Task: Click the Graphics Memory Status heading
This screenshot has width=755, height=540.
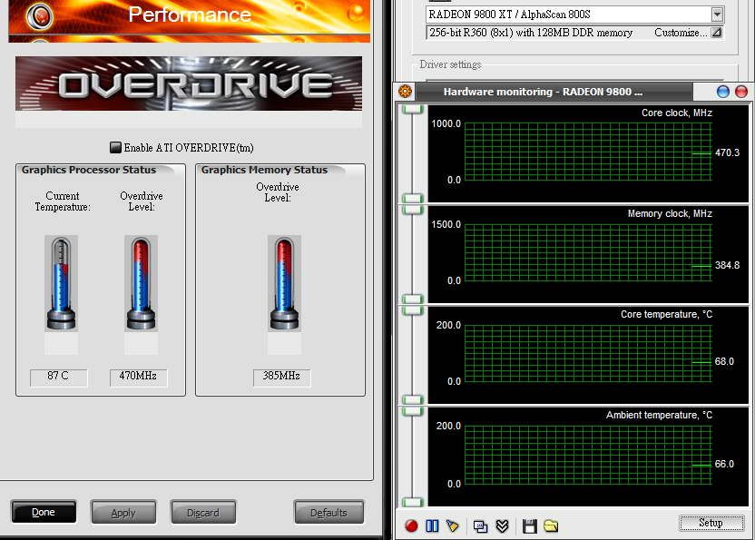Action: (264, 170)
